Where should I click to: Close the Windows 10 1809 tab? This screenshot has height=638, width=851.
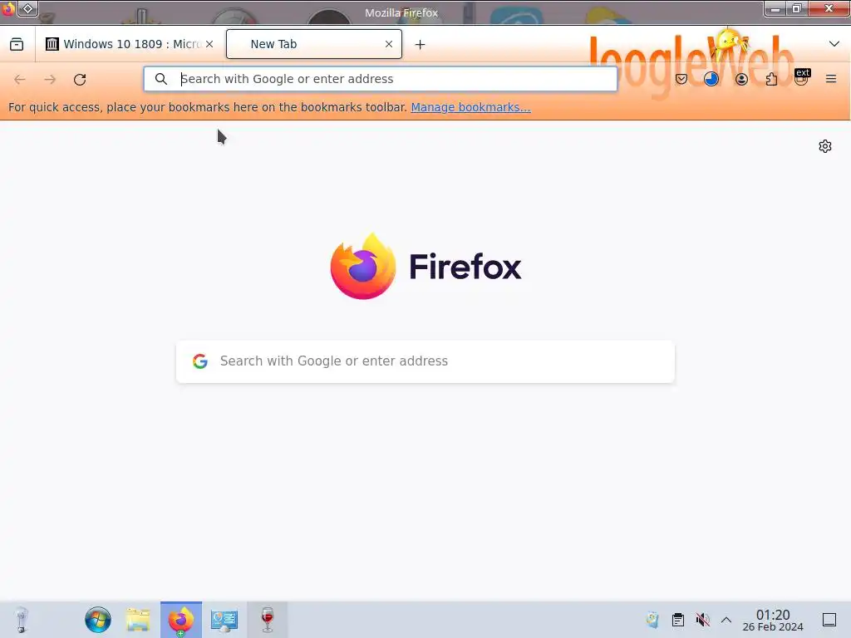[209, 44]
